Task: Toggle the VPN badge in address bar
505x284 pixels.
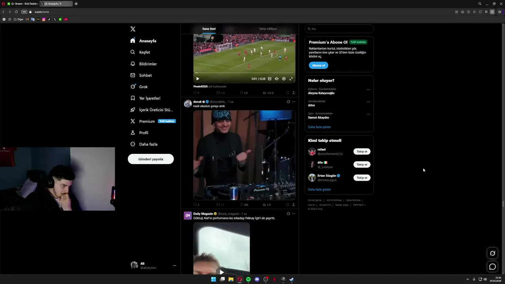Action: point(24,12)
